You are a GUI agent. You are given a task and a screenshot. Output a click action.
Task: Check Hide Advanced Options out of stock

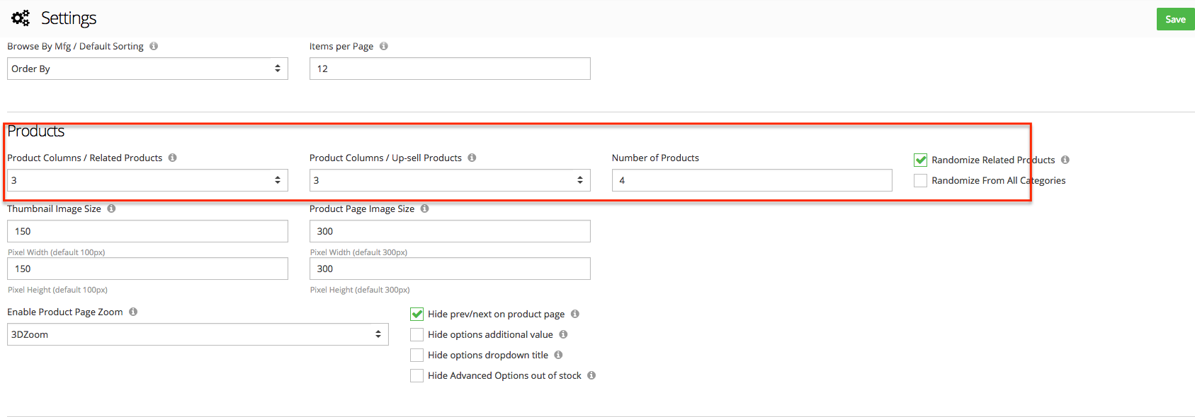(x=417, y=375)
